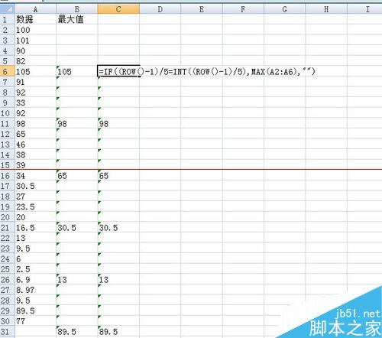This screenshot has height=338, width=382.
Task: Click cell C11 showing 98
Action: [x=118, y=123]
